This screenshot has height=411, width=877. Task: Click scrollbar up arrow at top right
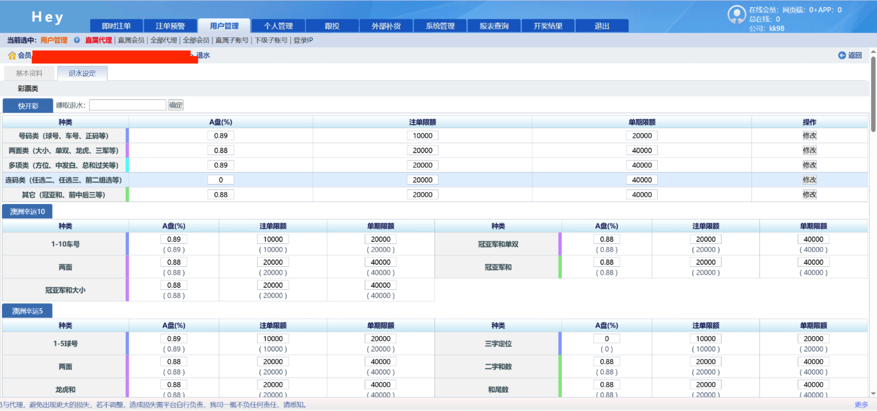click(x=873, y=52)
